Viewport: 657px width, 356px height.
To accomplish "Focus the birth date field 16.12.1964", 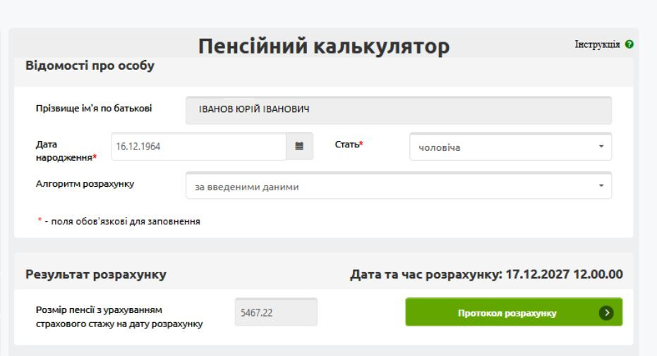I will click(200, 147).
